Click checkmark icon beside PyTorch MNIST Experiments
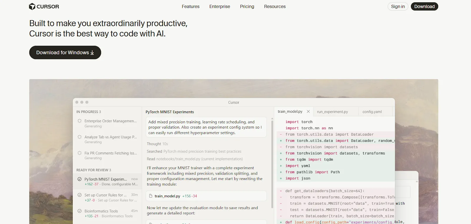This screenshot has height=224, width=471. (79, 179)
